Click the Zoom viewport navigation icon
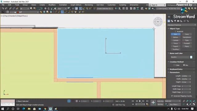Image resolution: width=197 pixels, height=111 pixels. 184,101
